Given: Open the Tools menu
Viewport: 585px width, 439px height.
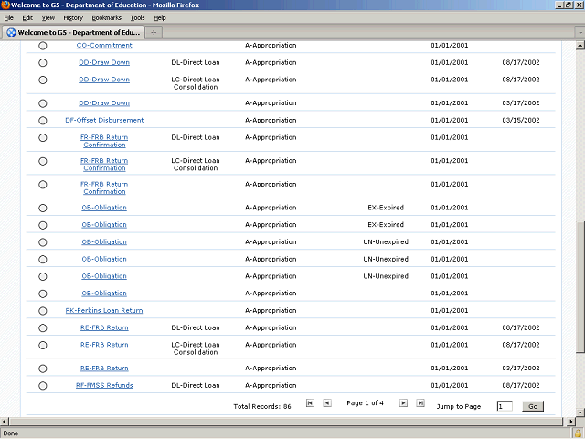Looking at the screenshot, I should (x=137, y=17).
